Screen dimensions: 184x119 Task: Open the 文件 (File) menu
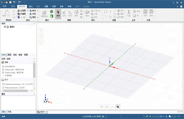click(x=4, y=6)
